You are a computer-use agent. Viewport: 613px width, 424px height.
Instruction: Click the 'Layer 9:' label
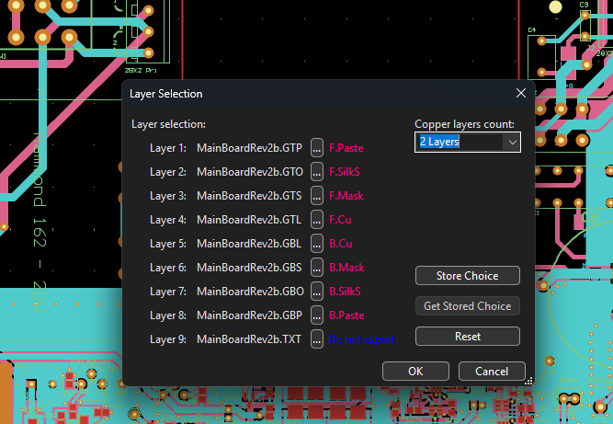tap(167, 339)
